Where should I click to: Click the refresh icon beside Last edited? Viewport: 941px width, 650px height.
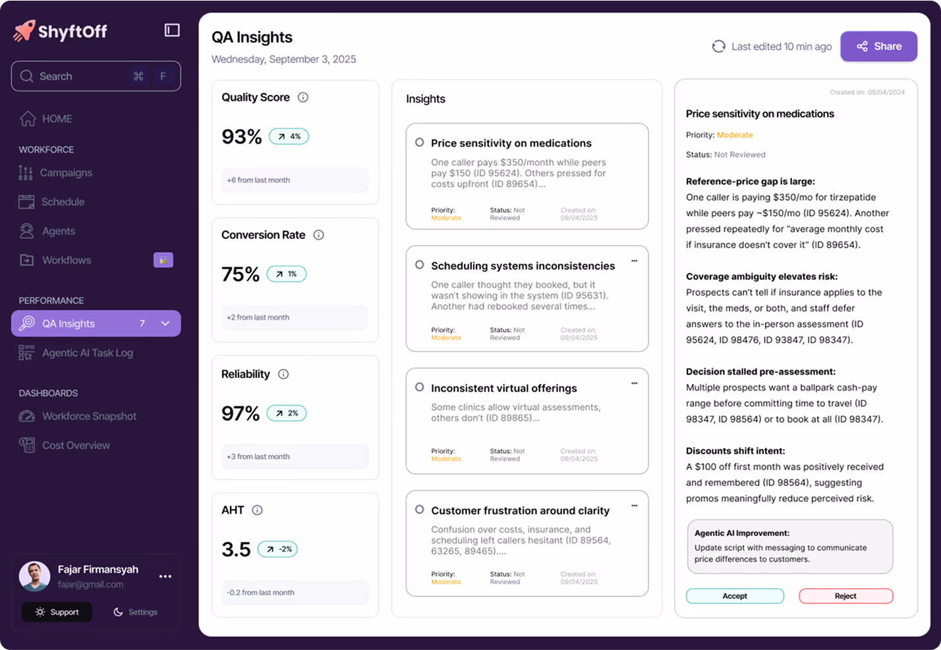coord(718,46)
